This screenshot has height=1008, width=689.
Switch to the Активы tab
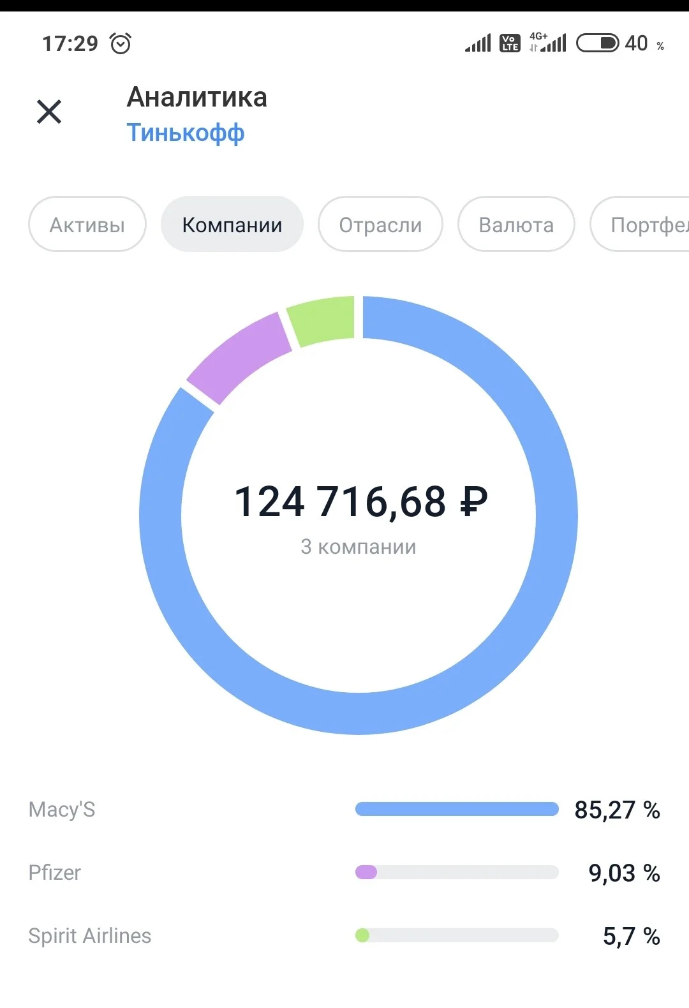click(x=87, y=225)
